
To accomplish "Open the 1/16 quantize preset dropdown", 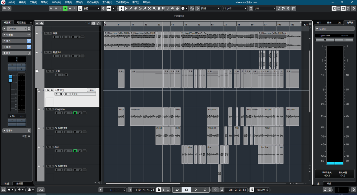I will coord(265,8).
